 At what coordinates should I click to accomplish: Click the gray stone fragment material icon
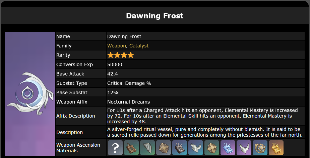point(147,148)
